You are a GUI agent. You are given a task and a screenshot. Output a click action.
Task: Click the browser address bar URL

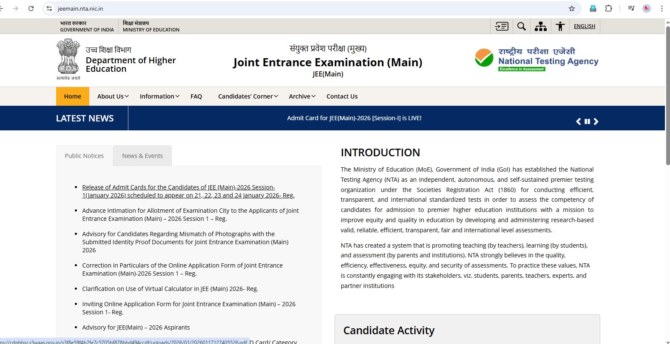[x=80, y=8]
